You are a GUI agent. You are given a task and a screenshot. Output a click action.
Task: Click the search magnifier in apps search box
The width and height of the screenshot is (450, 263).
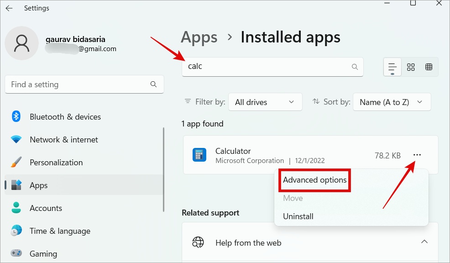355,67
